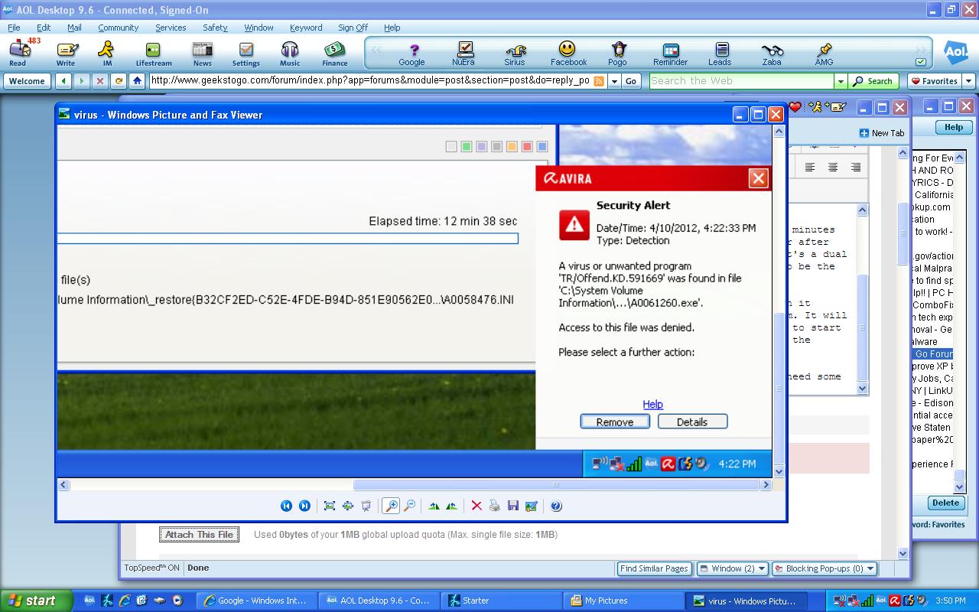This screenshot has height=612, width=979.
Task: Click the Go button beside address bar
Action: (631, 80)
